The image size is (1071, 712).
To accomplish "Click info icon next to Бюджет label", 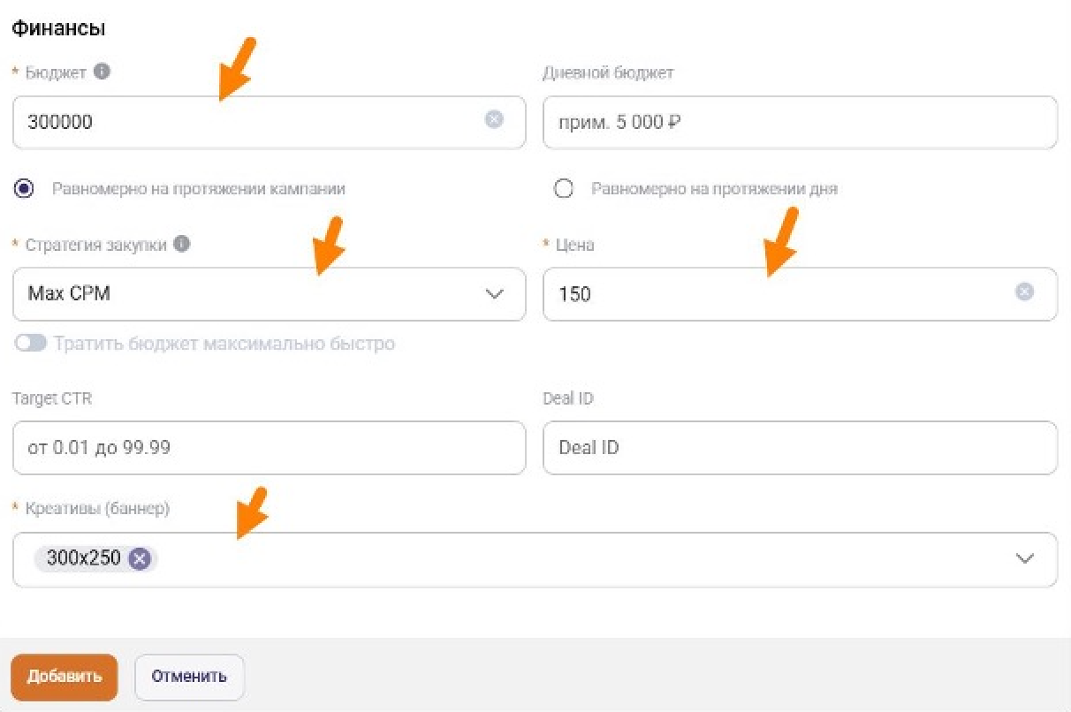I will coord(103,72).
